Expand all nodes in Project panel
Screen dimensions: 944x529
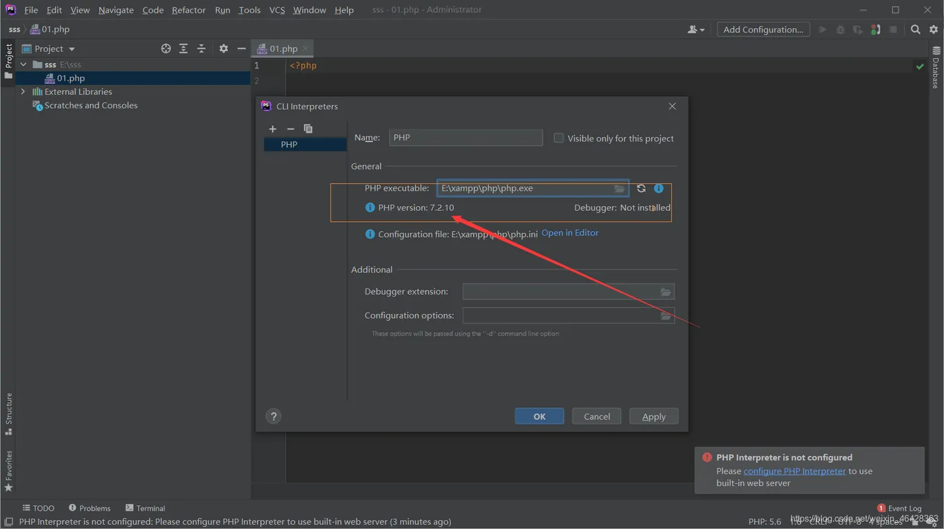tap(183, 49)
